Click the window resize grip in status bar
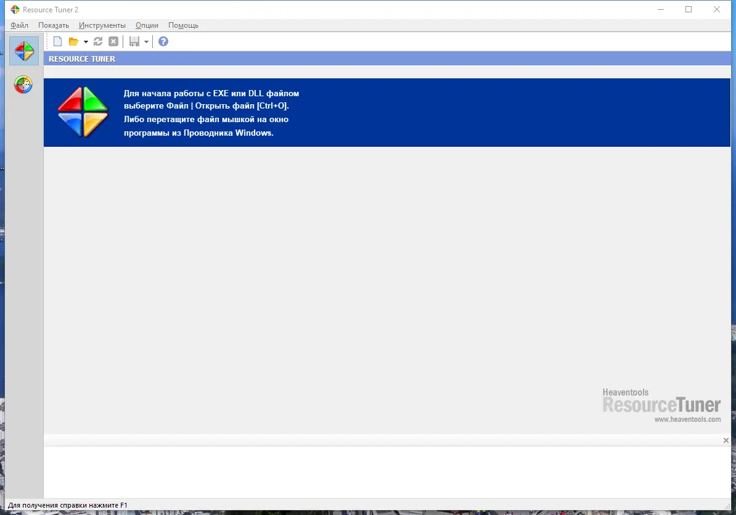The width and height of the screenshot is (736, 515). point(727,506)
